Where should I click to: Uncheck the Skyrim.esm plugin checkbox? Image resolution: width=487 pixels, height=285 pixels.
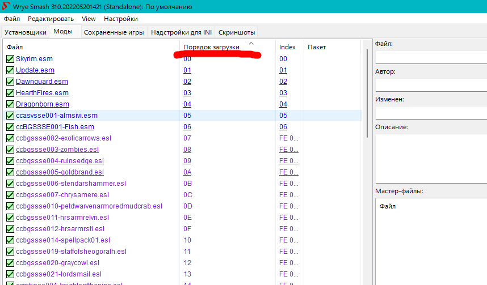[x=10, y=59]
